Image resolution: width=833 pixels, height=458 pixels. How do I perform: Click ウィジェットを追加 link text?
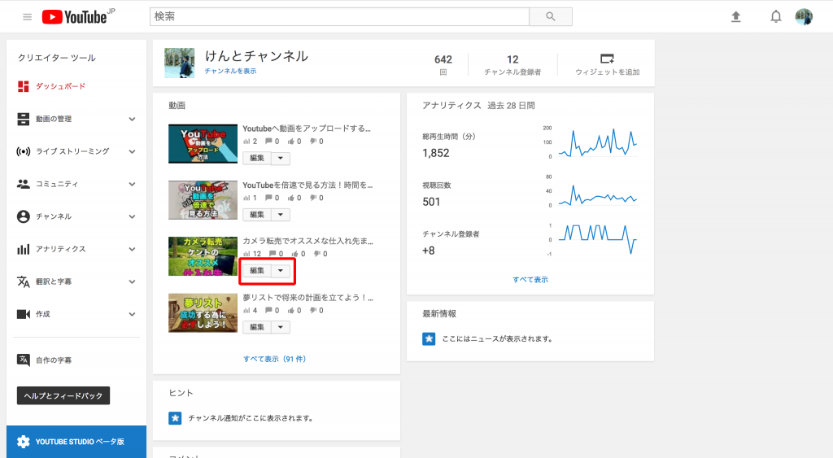[607, 72]
